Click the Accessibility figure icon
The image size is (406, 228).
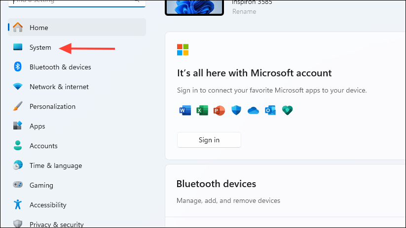pyautogui.click(x=18, y=204)
